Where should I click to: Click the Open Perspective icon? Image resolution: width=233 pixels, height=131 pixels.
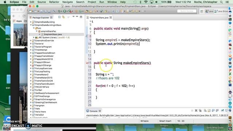click(x=202, y=11)
